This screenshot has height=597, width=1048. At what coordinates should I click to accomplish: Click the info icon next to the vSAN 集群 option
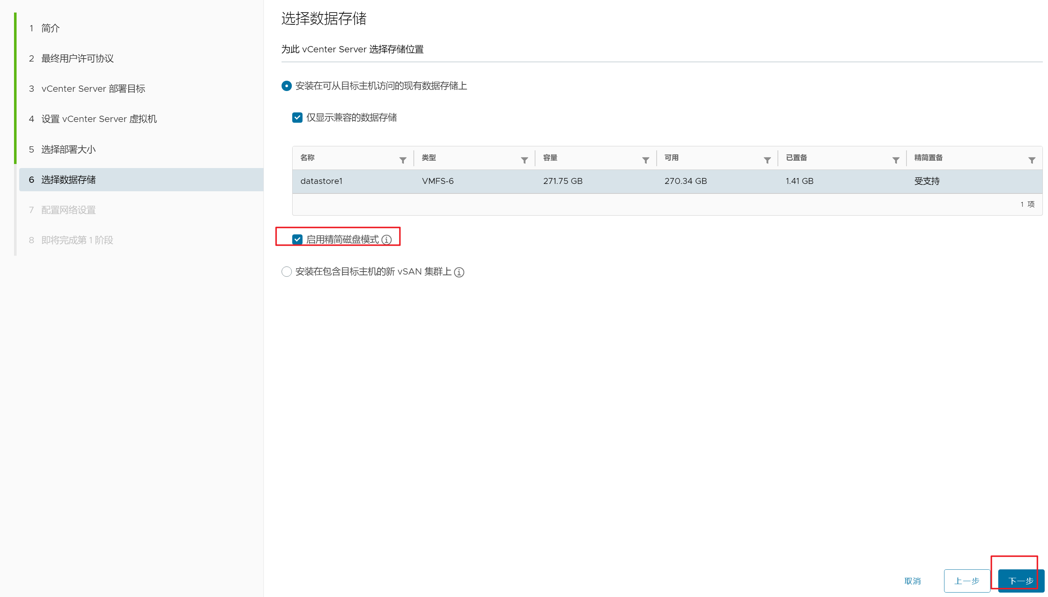(x=459, y=272)
